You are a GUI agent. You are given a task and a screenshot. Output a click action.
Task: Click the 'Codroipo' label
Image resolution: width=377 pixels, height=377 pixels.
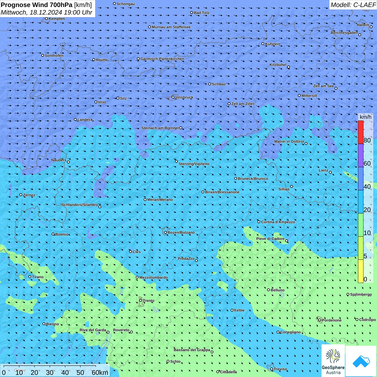click(x=368, y=320)
